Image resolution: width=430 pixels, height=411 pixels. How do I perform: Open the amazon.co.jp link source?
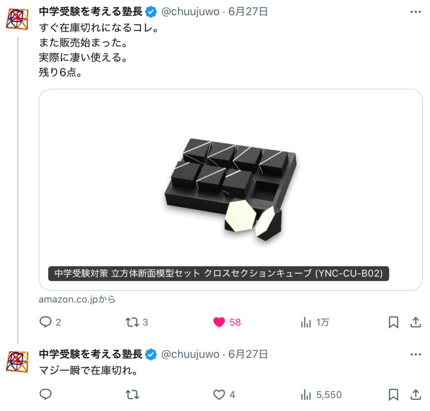coord(77,299)
